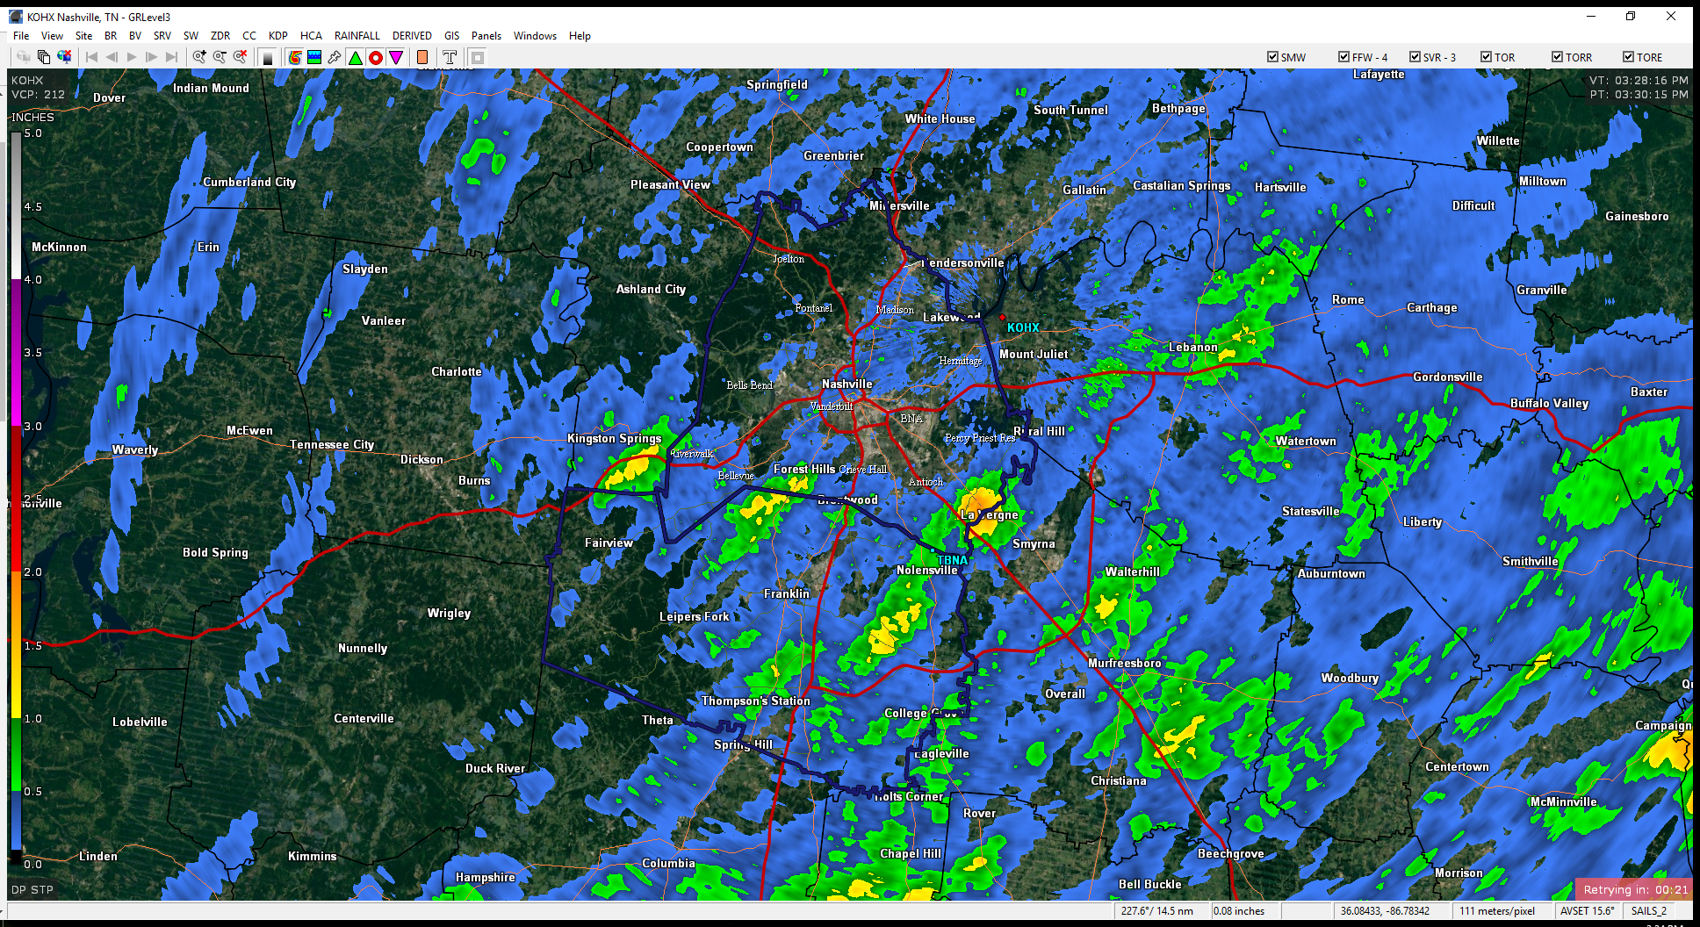The width and height of the screenshot is (1700, 927).
Task: Jump to first animation frame
Action: tap(91, 57)
